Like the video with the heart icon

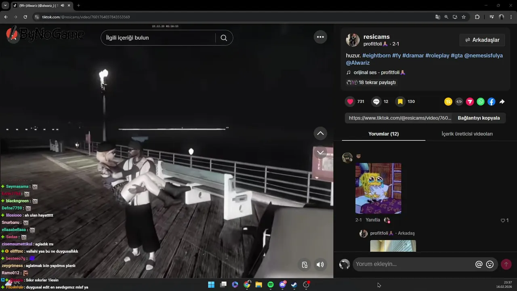coord(350,101)
